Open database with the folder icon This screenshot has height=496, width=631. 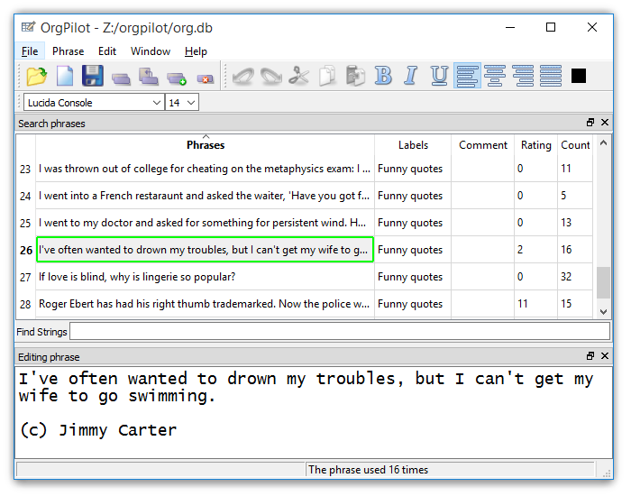point(37,76)
